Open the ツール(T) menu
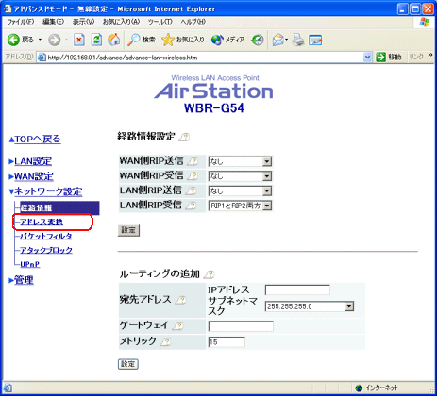The height and width of the screenshot is (396, 437). click(x=160, y=22)
